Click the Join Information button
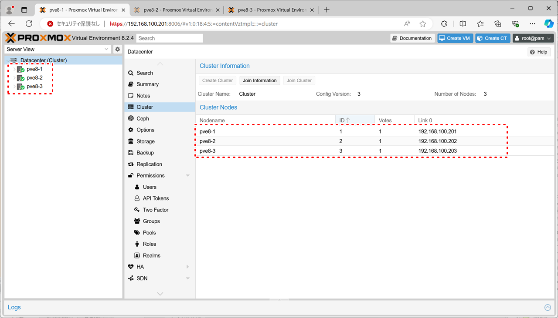Image resolution: width=558 pixels, height=318 pixels. (259, 80)
